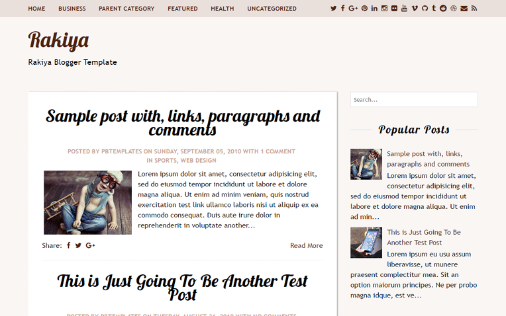Open sidebar 'Sample post with, links' title link
506x316 pixels.
(429, 159)
